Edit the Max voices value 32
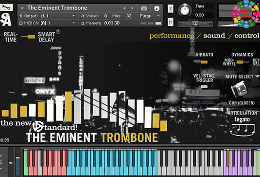 click(x=129, y=16)
